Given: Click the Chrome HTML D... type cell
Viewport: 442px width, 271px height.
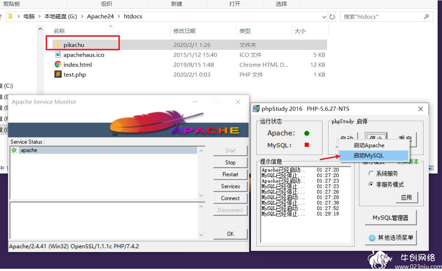Looking at the screenshot, I should pos(264,65).
